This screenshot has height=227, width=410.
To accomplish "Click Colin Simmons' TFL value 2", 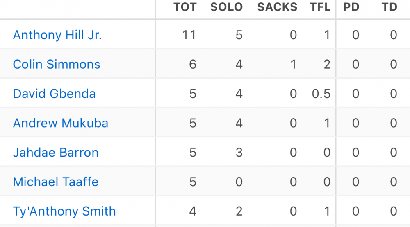I will pyautogui.click(x=327, y=65).
